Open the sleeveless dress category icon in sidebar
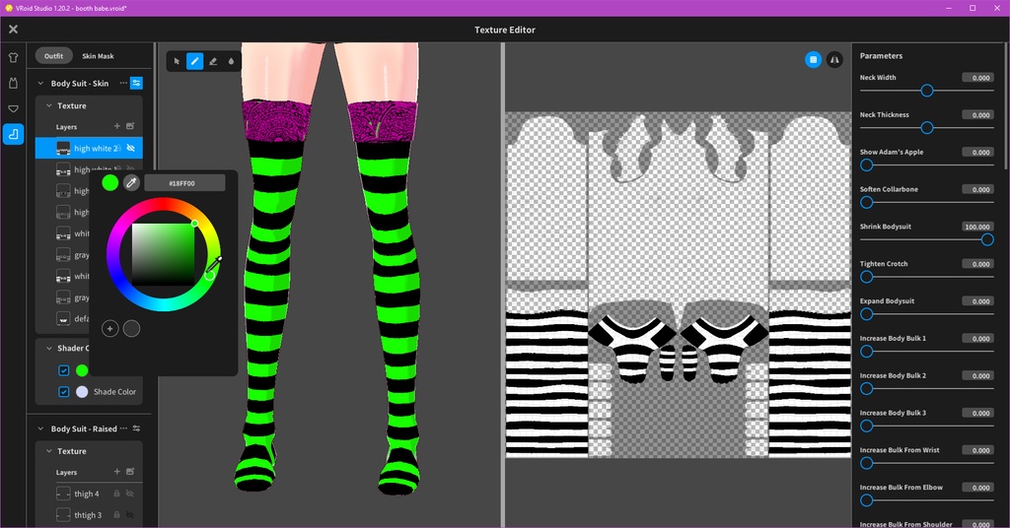The width and height of the screenshot is (1010, 528). (13, 83)
